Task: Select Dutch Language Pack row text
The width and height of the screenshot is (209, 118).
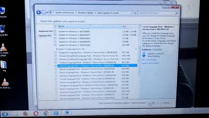Action: (x=87, y=72)
